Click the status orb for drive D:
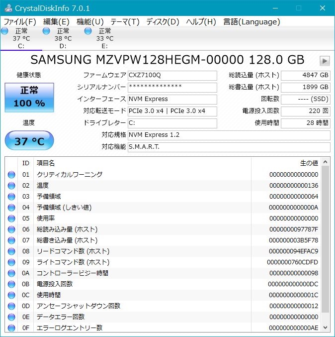 click(46, 31)
